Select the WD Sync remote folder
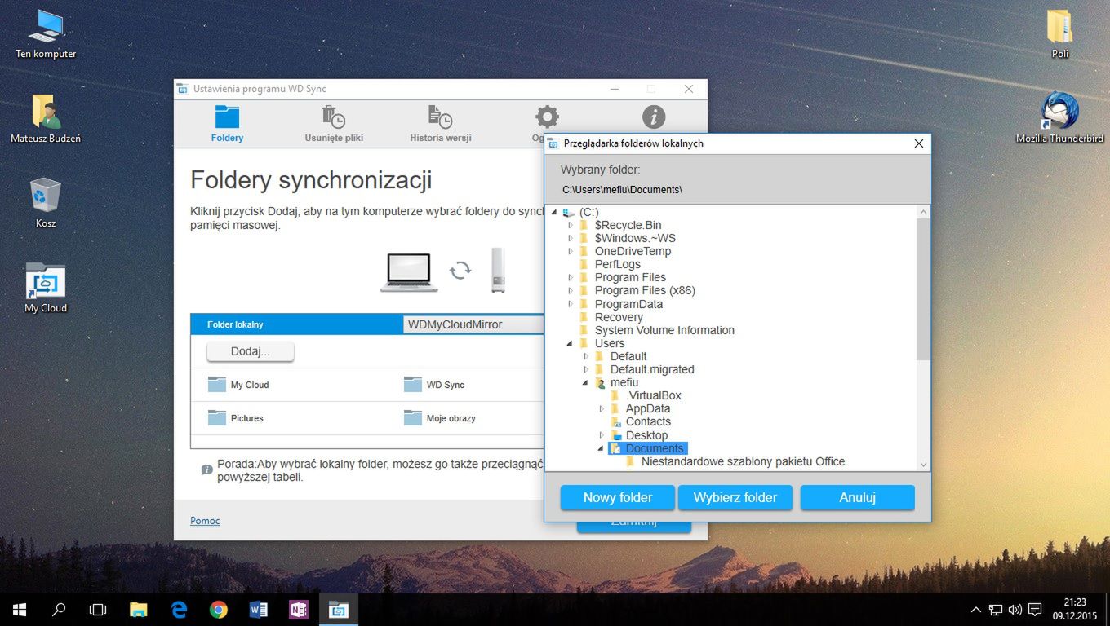This screenshot has height=626, width=1110. coord(434,385)
